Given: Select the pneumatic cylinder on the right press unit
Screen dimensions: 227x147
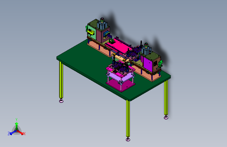Looking at the screenshot, I should [146, 49].
